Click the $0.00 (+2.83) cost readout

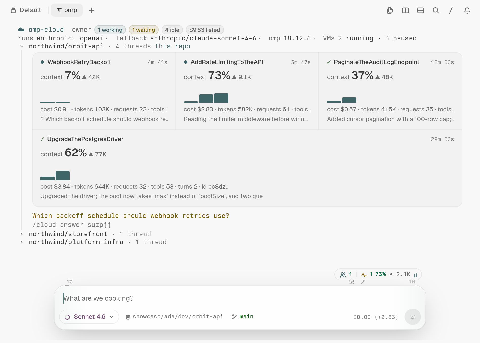(x=376, y=317)
